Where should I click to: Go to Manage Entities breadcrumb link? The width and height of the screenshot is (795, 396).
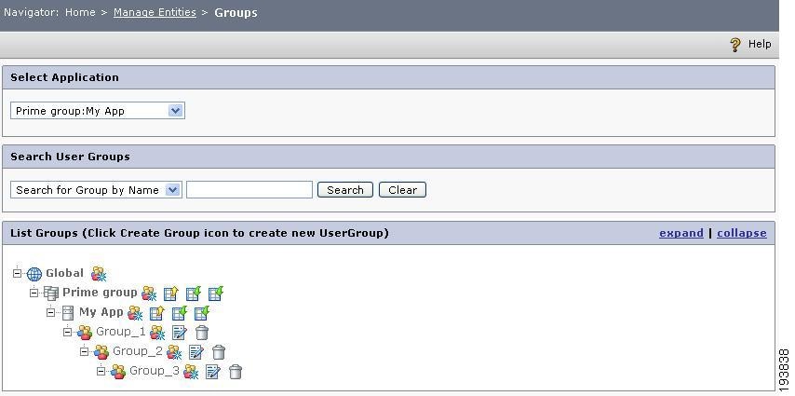pyautogui.click(x=155, y=12)
